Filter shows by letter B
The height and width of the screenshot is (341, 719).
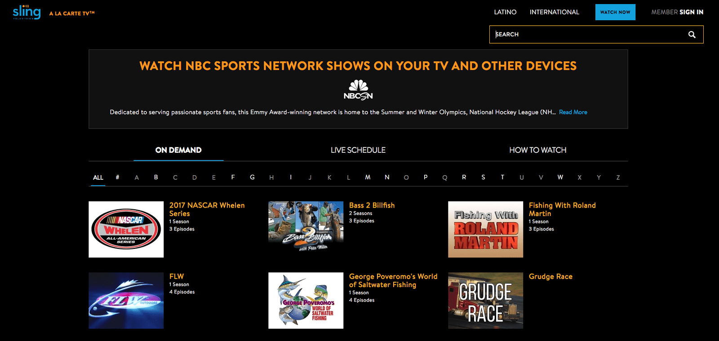(x=156, y=177)
